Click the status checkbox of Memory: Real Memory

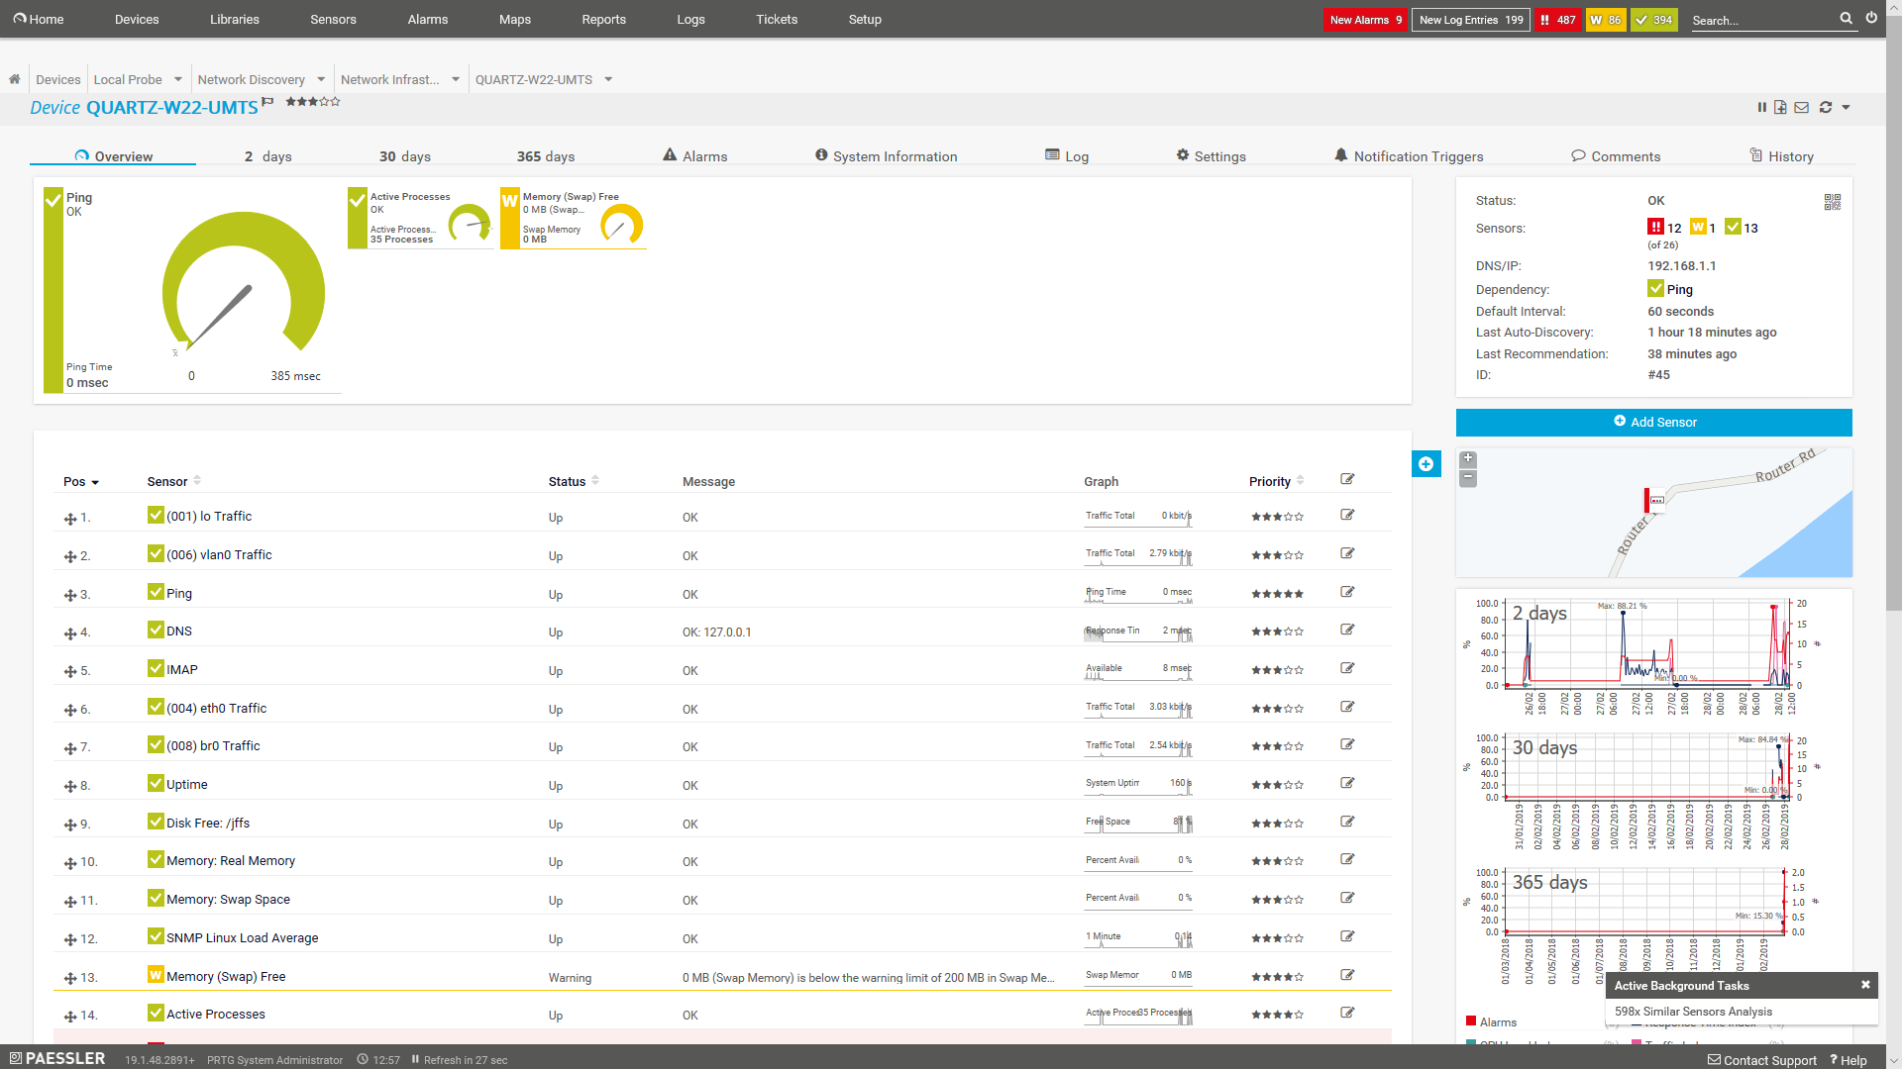click(x=156, y=859)
